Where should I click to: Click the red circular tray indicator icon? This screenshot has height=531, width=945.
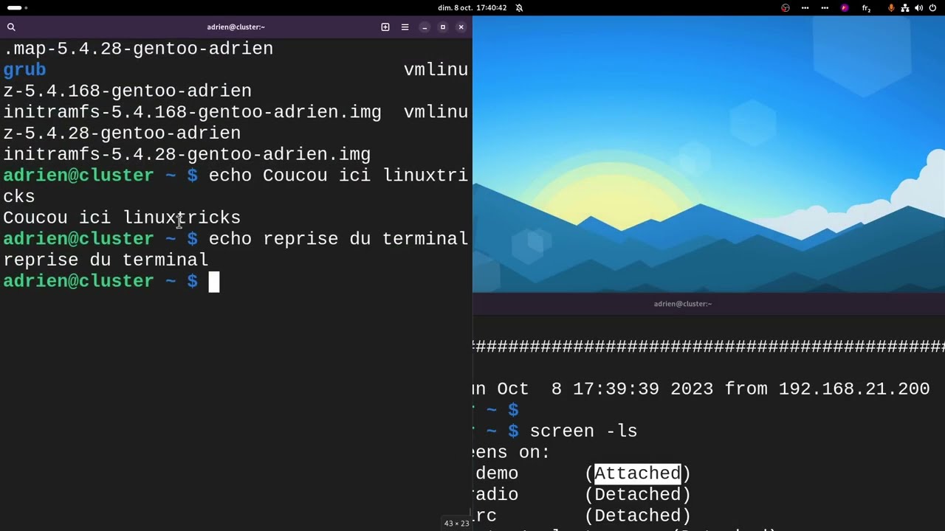786,7
